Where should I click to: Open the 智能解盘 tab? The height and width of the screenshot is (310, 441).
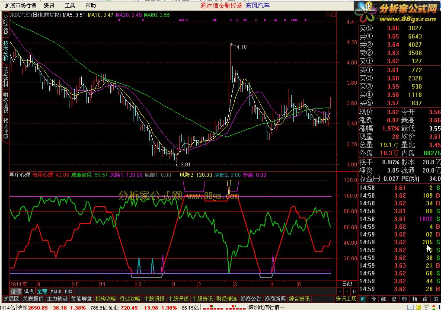point(82,299)
